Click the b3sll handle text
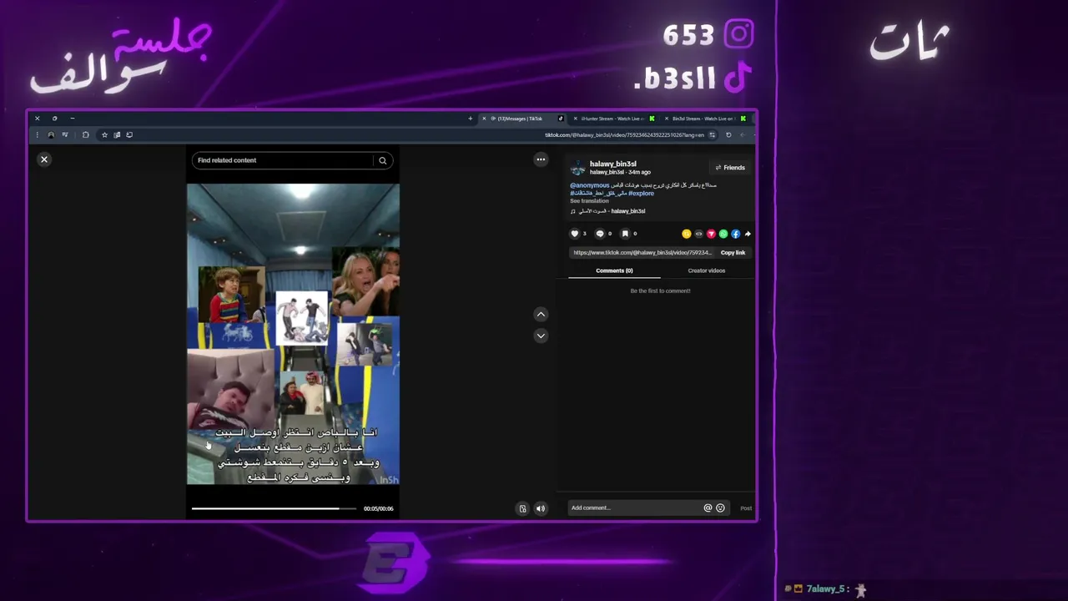 (675, 79)
